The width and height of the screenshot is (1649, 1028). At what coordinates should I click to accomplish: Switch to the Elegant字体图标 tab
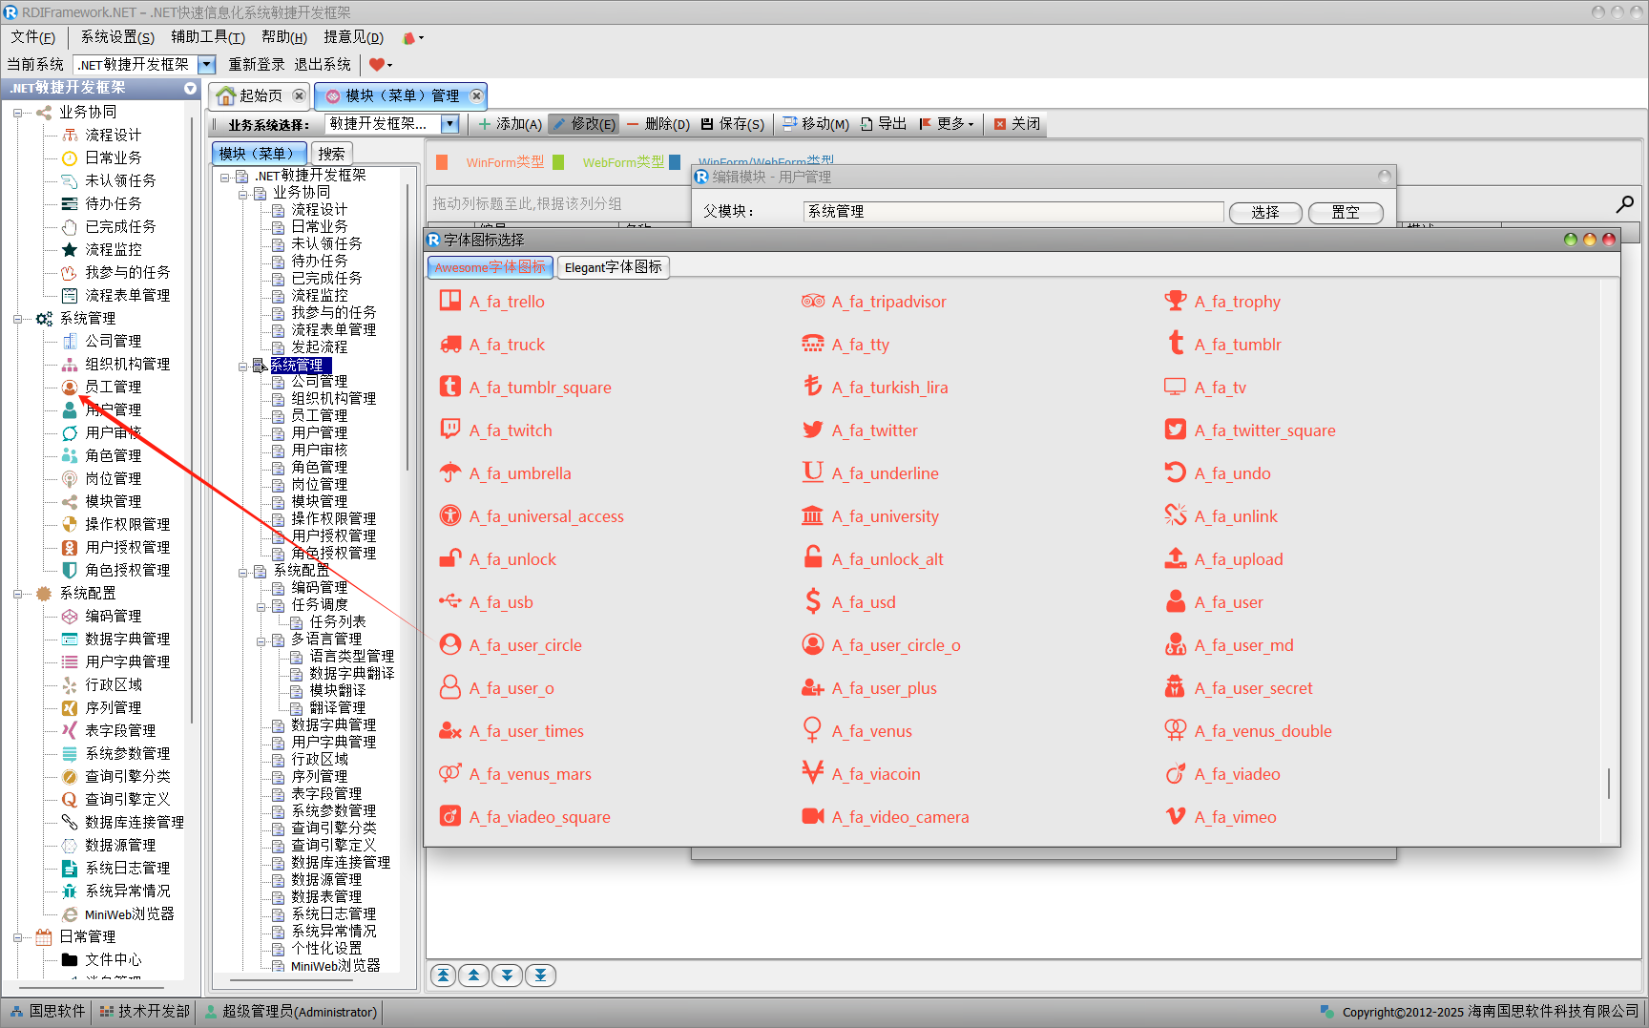coord(614,267)
